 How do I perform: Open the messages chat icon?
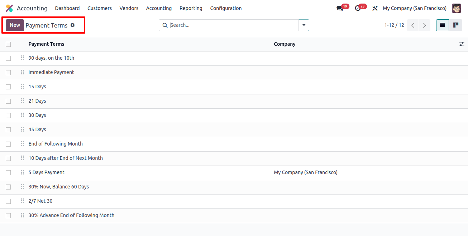[x=340, y=8]
